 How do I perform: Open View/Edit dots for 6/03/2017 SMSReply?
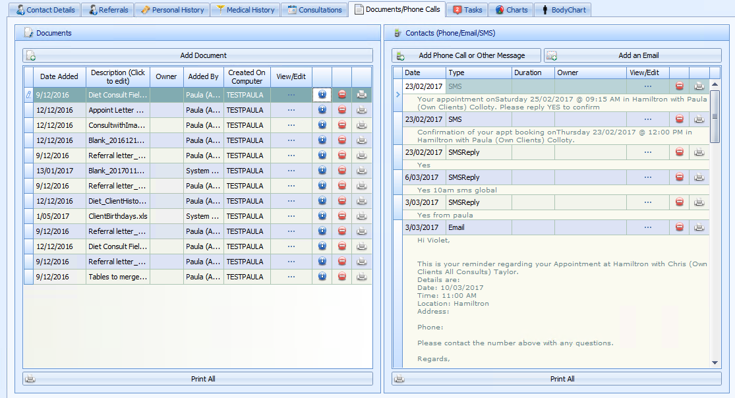point(648,177)
